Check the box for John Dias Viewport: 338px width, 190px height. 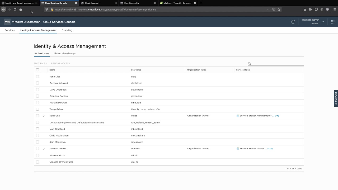pyautogui.click(x=37, y=77)
